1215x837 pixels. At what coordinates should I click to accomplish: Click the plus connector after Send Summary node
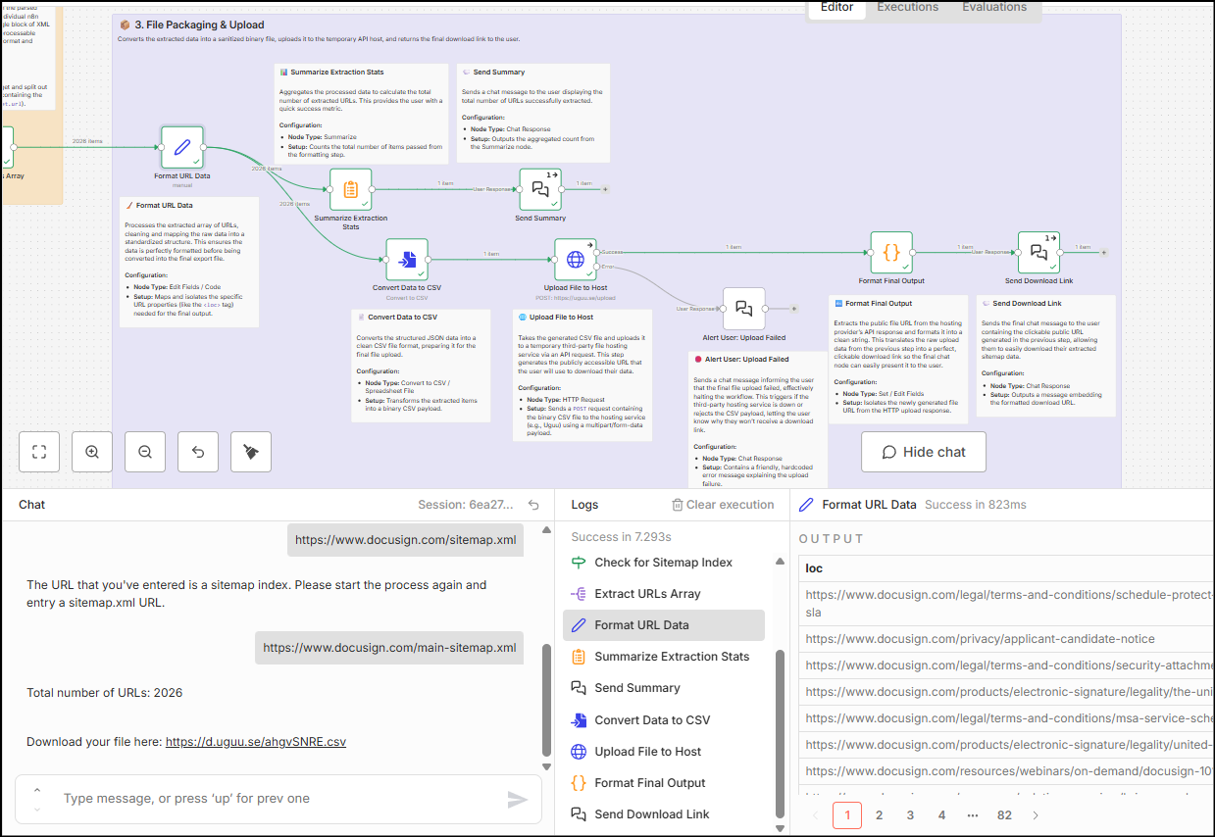click(605, 189)
